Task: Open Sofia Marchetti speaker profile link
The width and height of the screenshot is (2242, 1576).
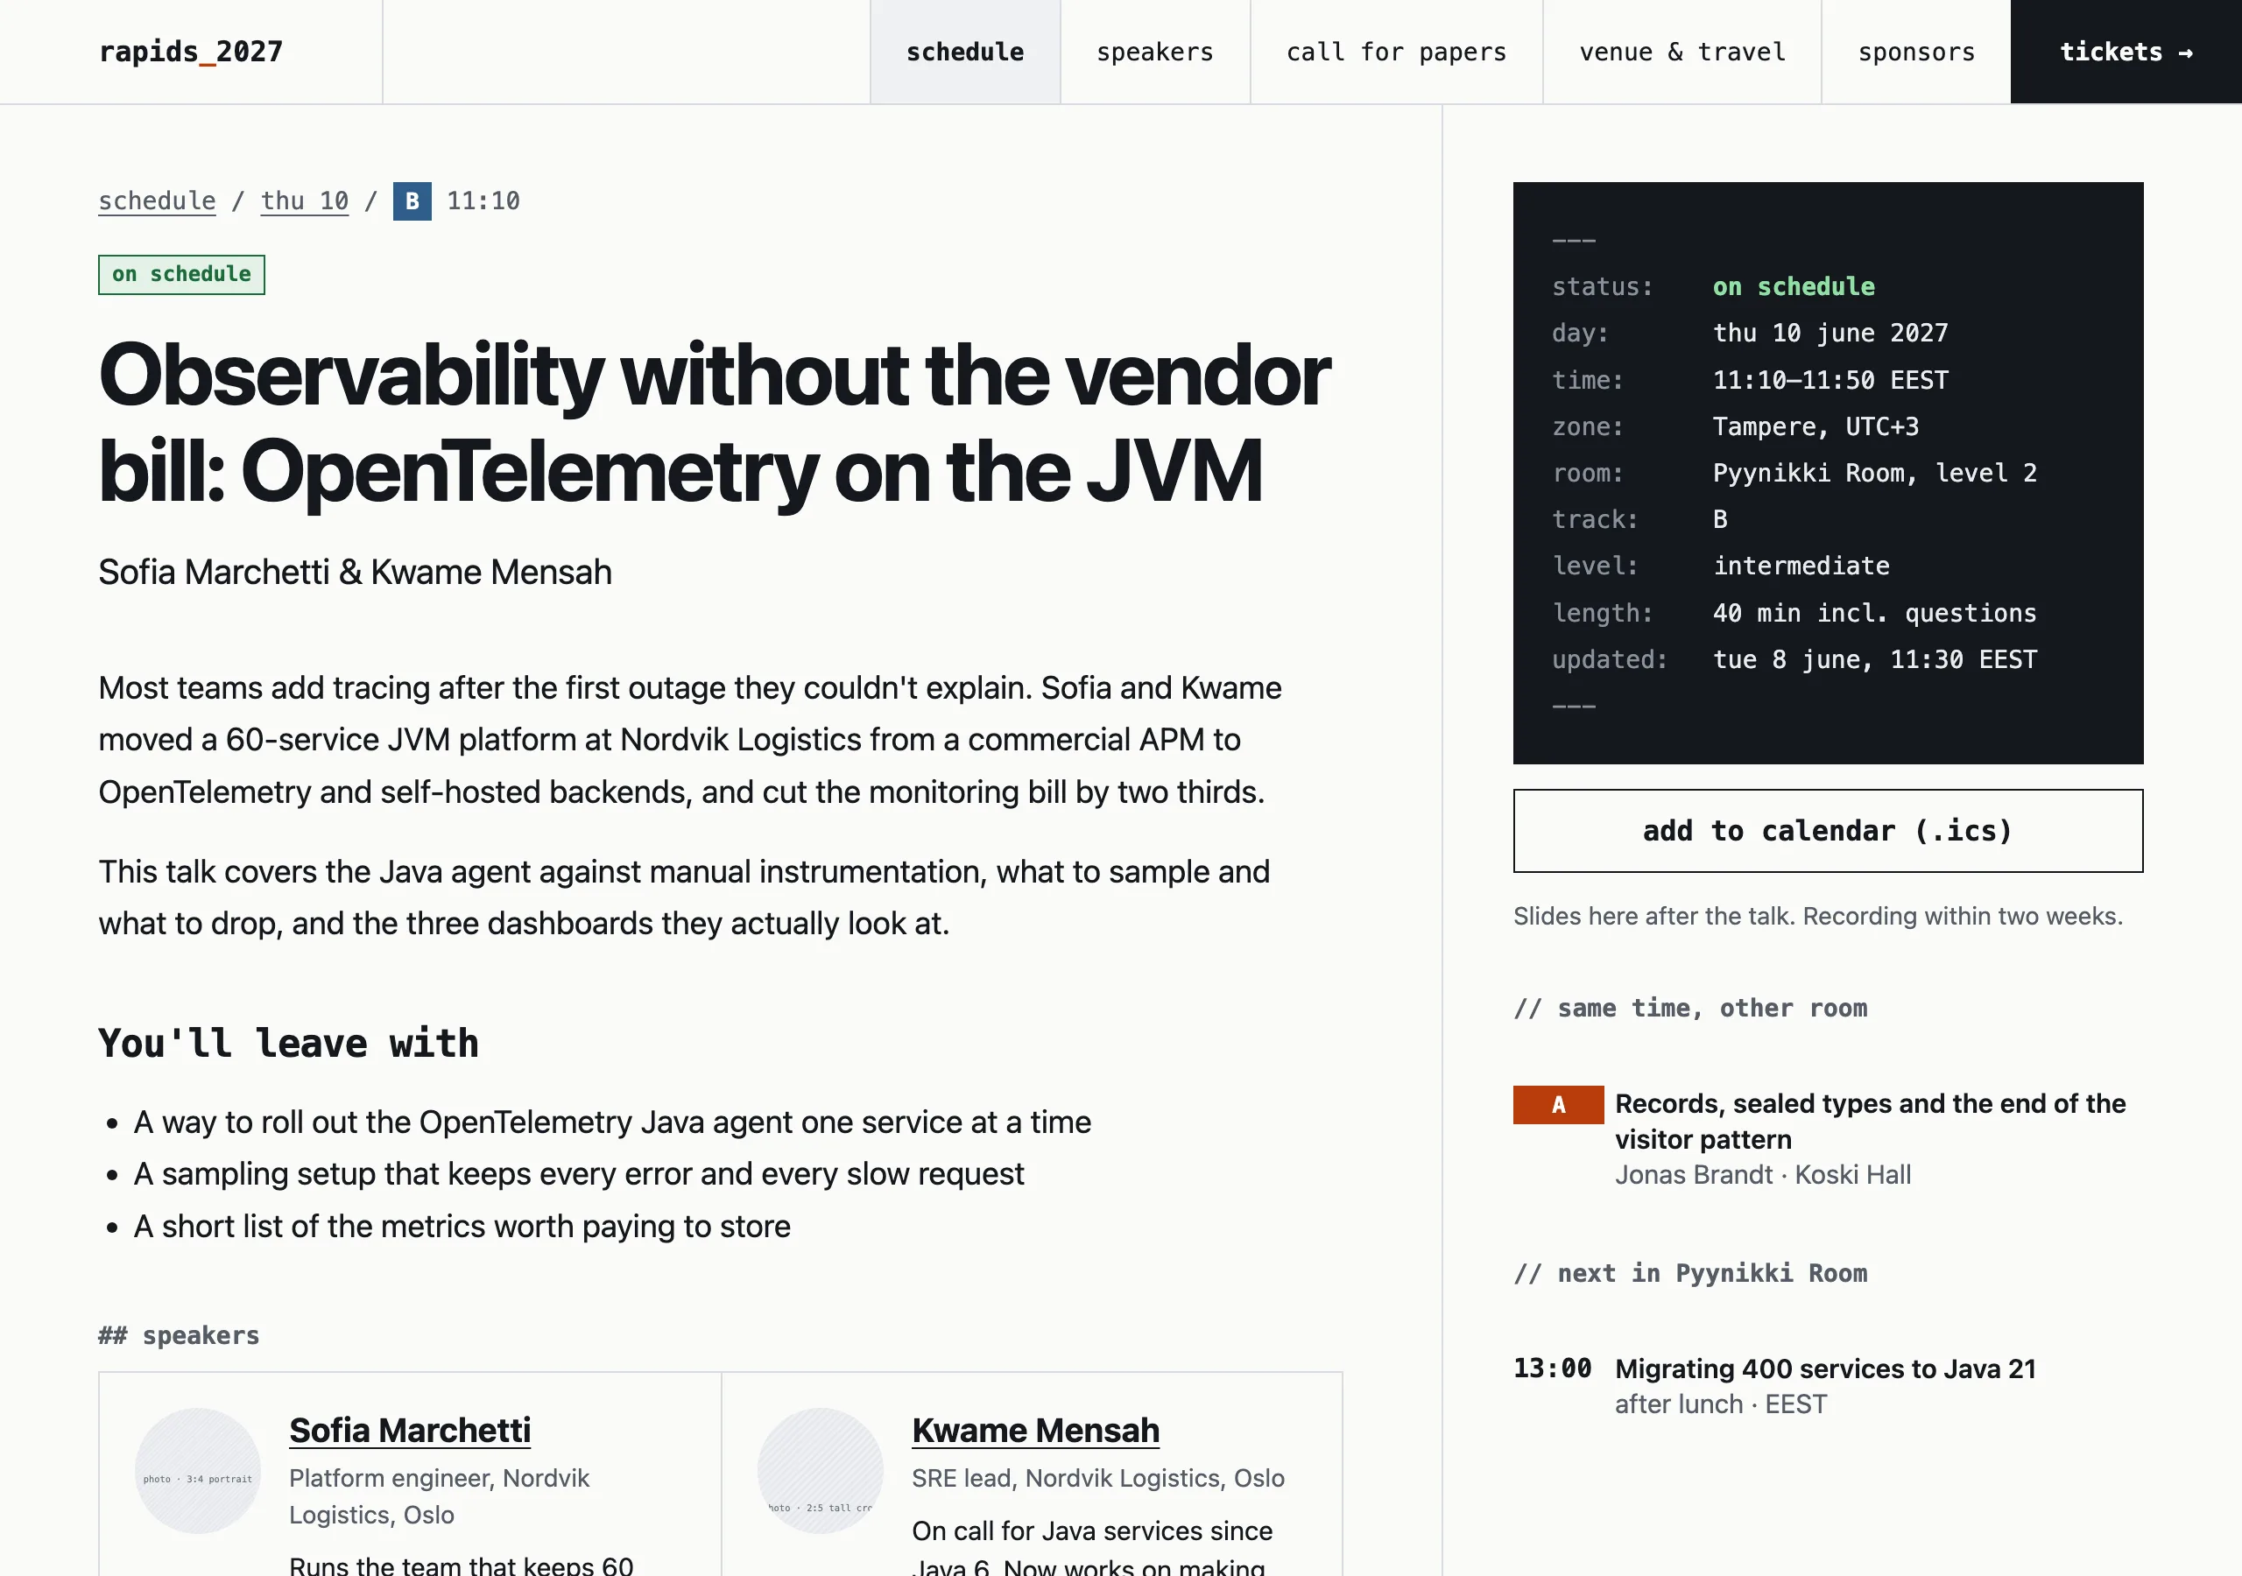Action: pyautogui.click(x=410, y=1431)
